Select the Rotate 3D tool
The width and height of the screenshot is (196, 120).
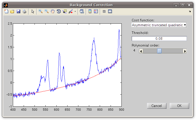point(59,12)
